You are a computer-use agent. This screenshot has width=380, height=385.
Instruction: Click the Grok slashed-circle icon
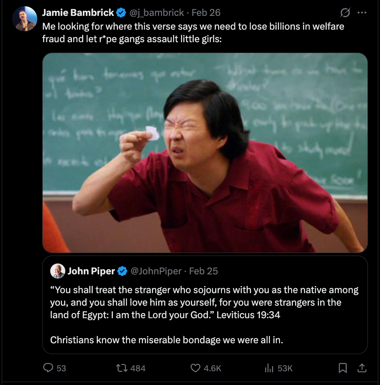coord(345,13)
